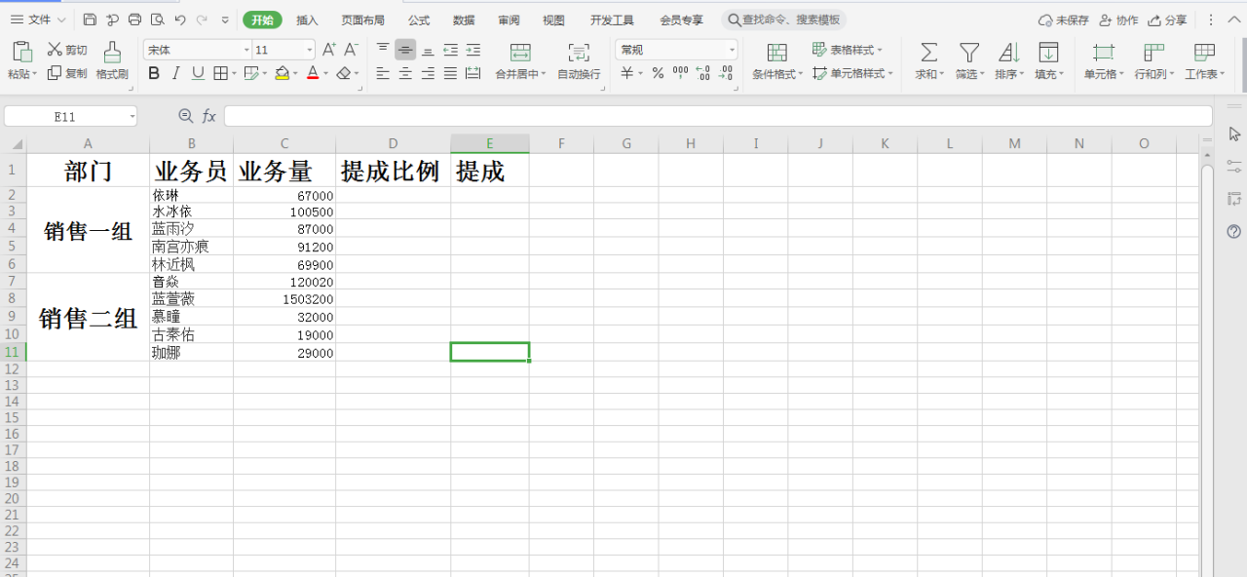Open the font name dropdown (宋体)
This screenshot has height=577, width=1247.
click(246, 50)
